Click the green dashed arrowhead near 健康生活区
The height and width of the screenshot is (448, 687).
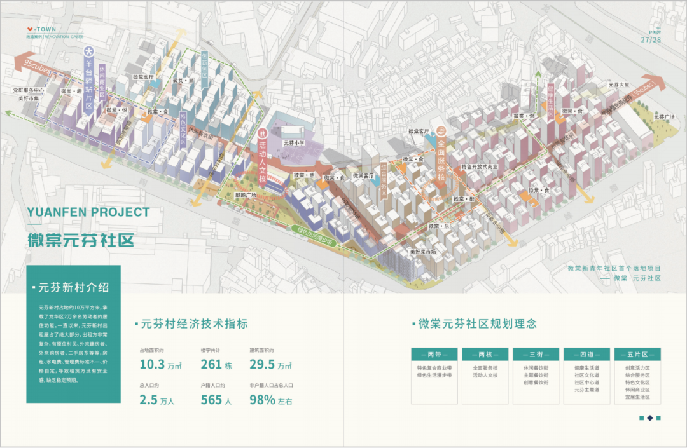coord(538,74)
